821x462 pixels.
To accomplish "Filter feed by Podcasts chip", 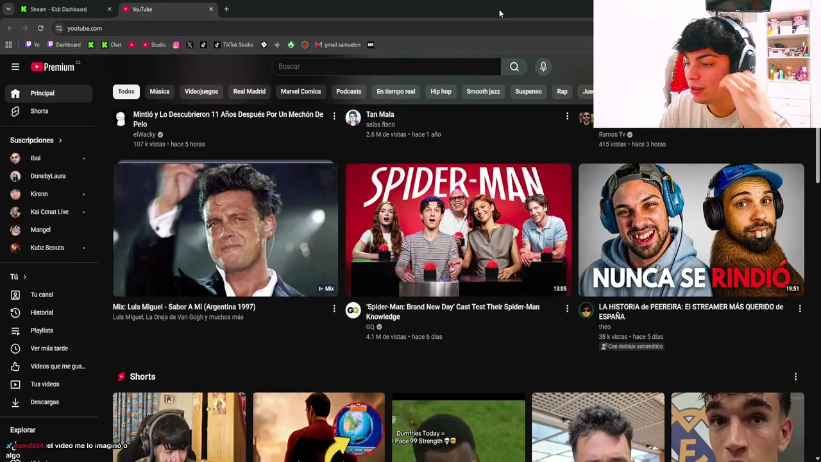I will pos(349,91).
